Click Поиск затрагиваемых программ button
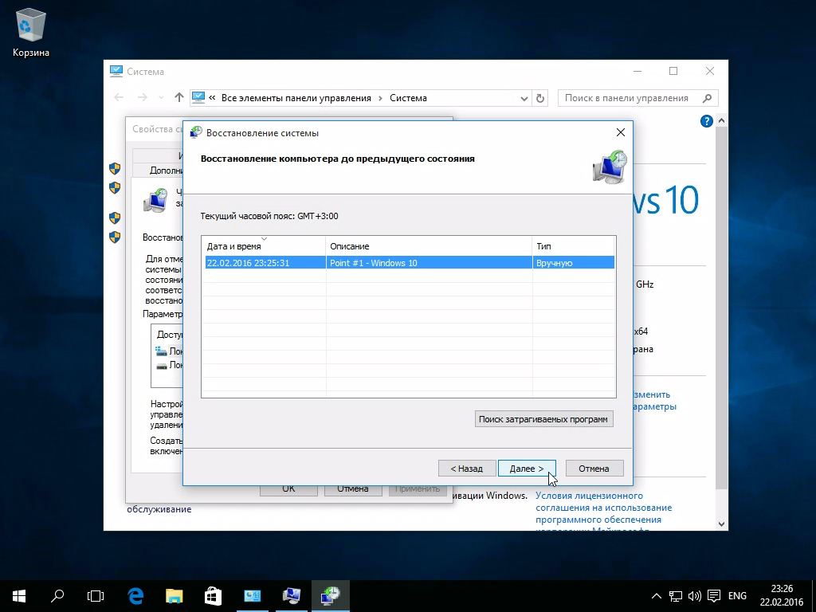The height and width of the screenshot is (612, 816). pyautogui.click(x=543, y=419)
